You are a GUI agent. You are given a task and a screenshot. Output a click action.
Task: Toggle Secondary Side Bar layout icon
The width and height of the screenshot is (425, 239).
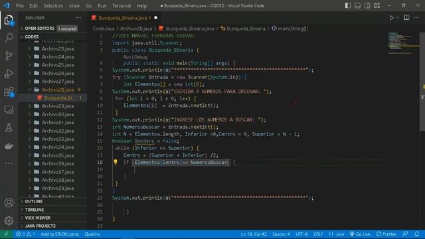coord(367,5)
